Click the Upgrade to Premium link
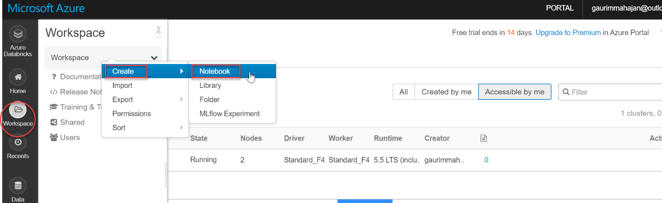 click(568, 33)
